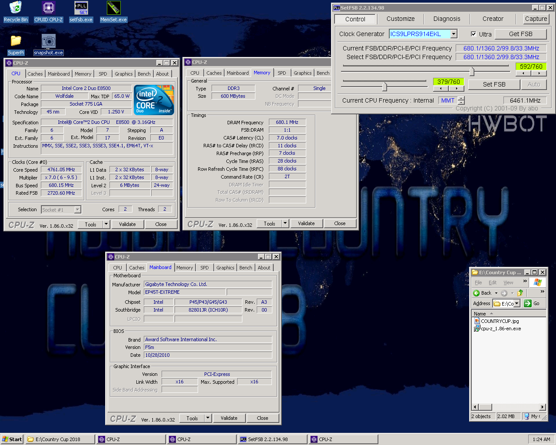This screenshot has height=445, width=556.
Task: Open the Bench tab in Mainboard window
Action: click(x=246, y=268)
